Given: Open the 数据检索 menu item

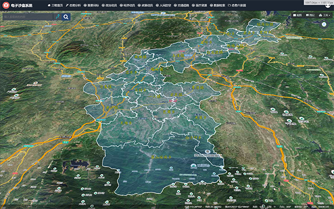Looking at the screenshot, I should pyautogui.click(x=218, y=6).
